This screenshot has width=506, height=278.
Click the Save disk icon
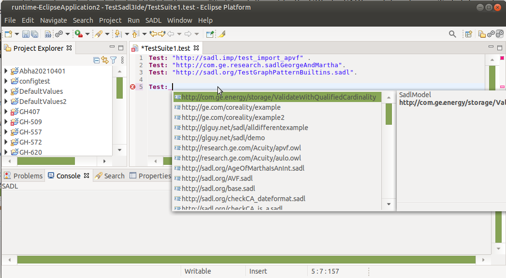[x=26, y=34]
